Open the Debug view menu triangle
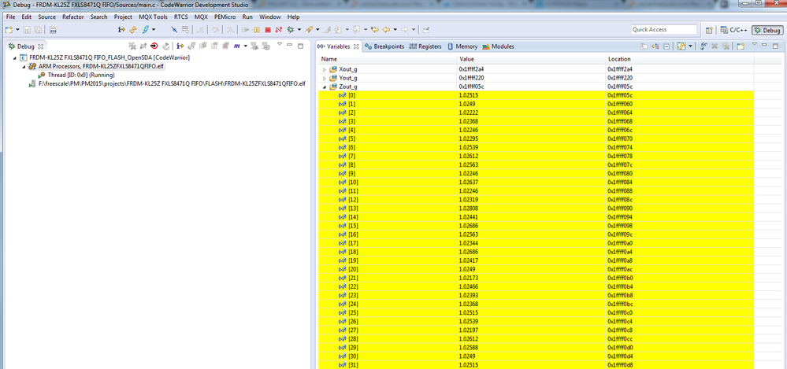This screenshot has height=369, width=787. (x=280, y=43)
